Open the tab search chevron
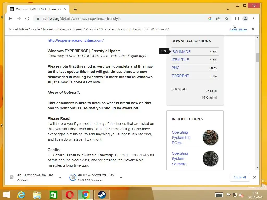Image resolution: width=267 pixels, height=200 pixels. click(x=228, y=9)
